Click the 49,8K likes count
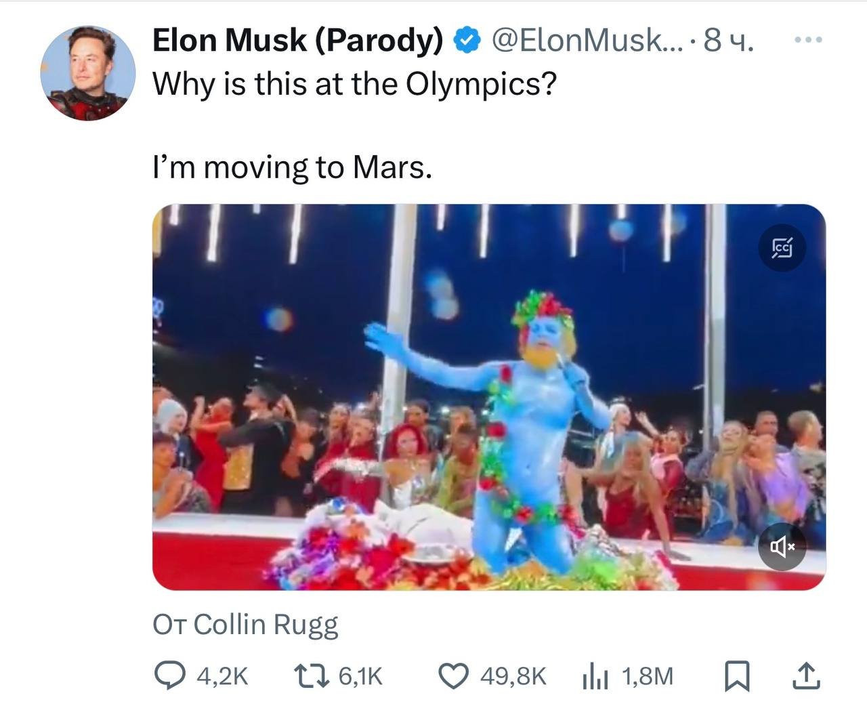 pos(513,676)
